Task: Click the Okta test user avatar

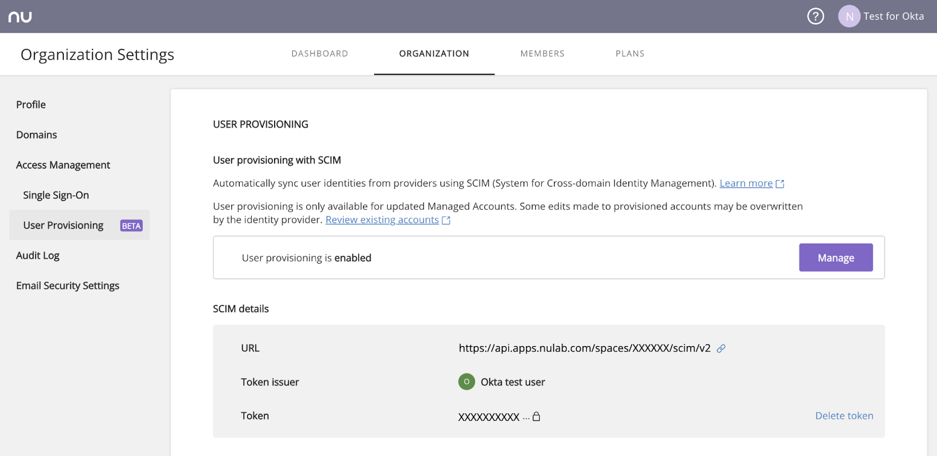Action: pyautogui.click(x=466, y=382)
